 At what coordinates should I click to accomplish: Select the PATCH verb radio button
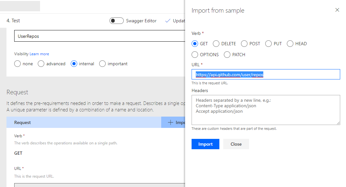227,55
